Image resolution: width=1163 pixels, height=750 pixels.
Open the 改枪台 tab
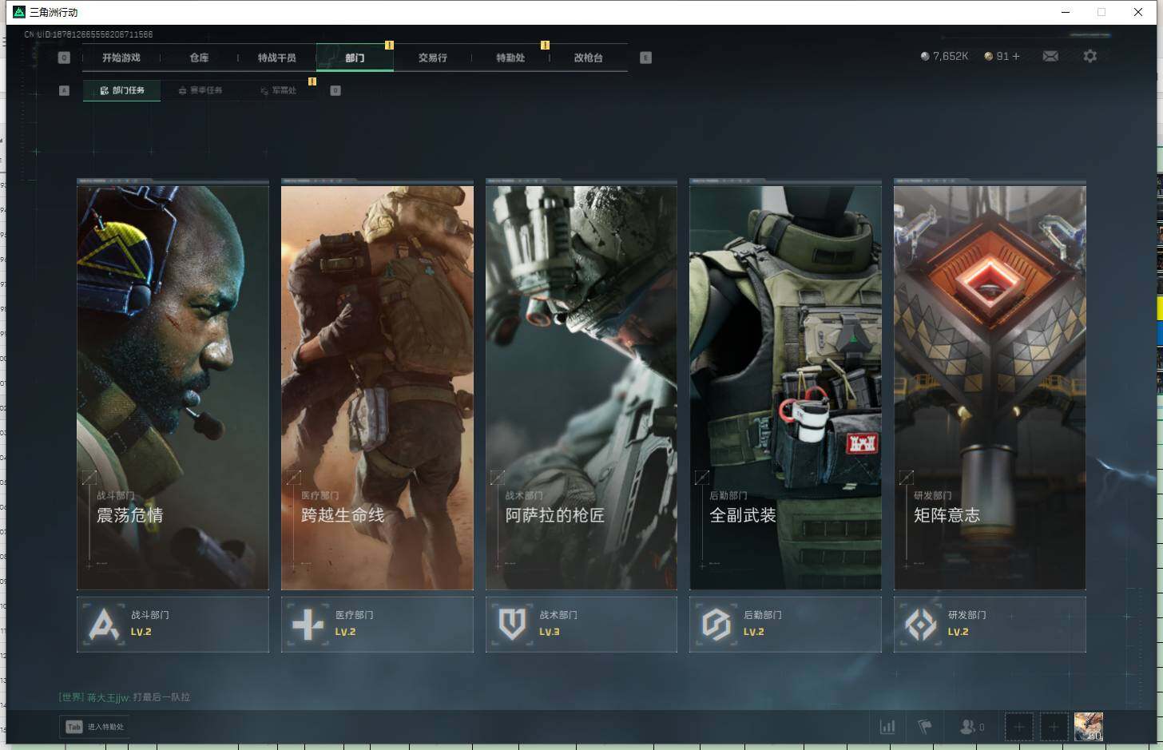(588, 58)
